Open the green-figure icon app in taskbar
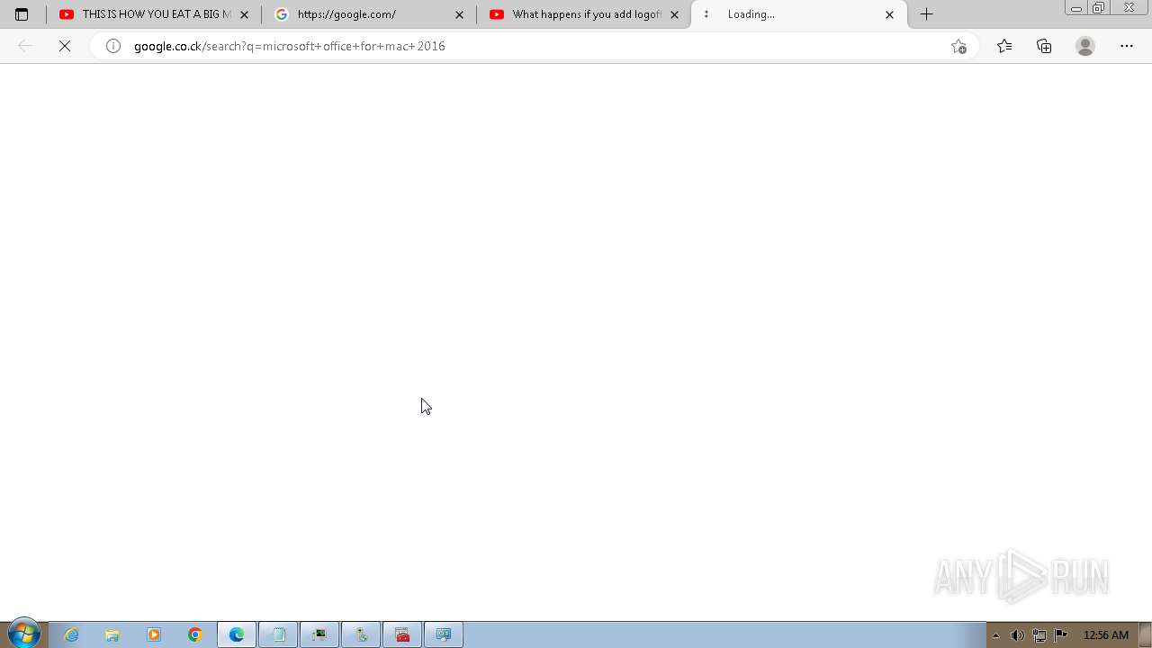The width and height of the screenshot is (1152, 648). 361,634
